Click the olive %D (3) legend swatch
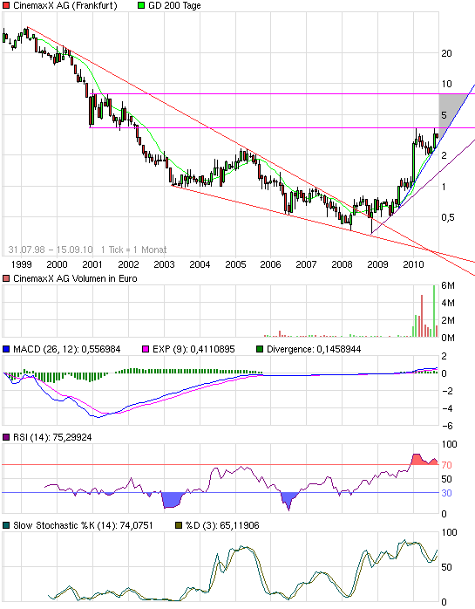This screenshot has width=475, height=609. point(179,525)
